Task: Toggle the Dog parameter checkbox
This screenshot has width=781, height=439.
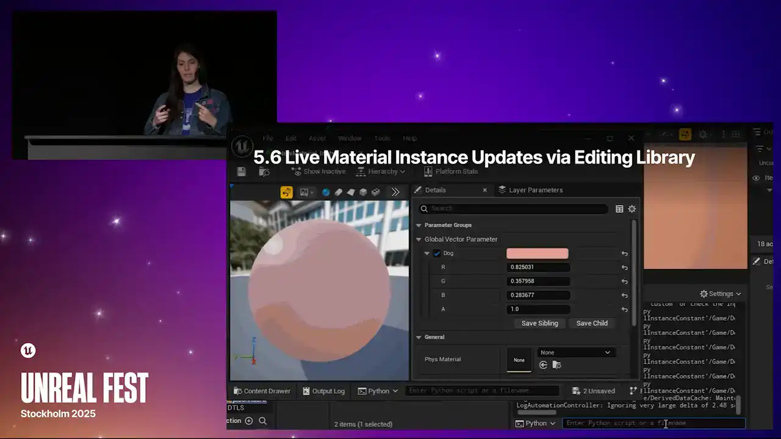Action: click(437, 253)
